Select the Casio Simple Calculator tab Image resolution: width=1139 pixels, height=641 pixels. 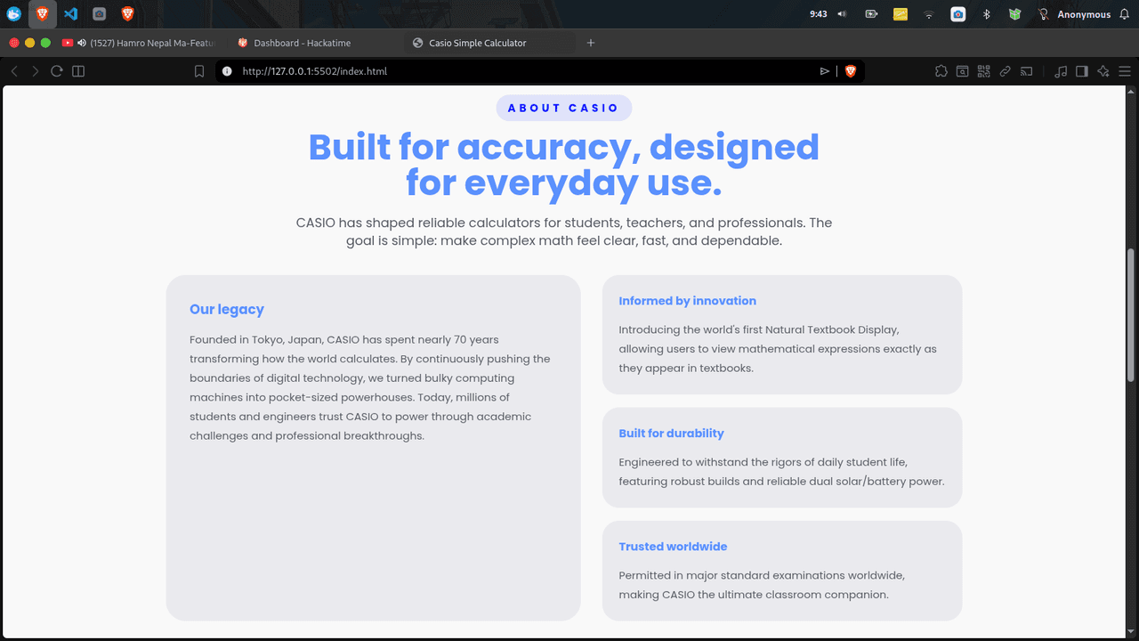488,43
